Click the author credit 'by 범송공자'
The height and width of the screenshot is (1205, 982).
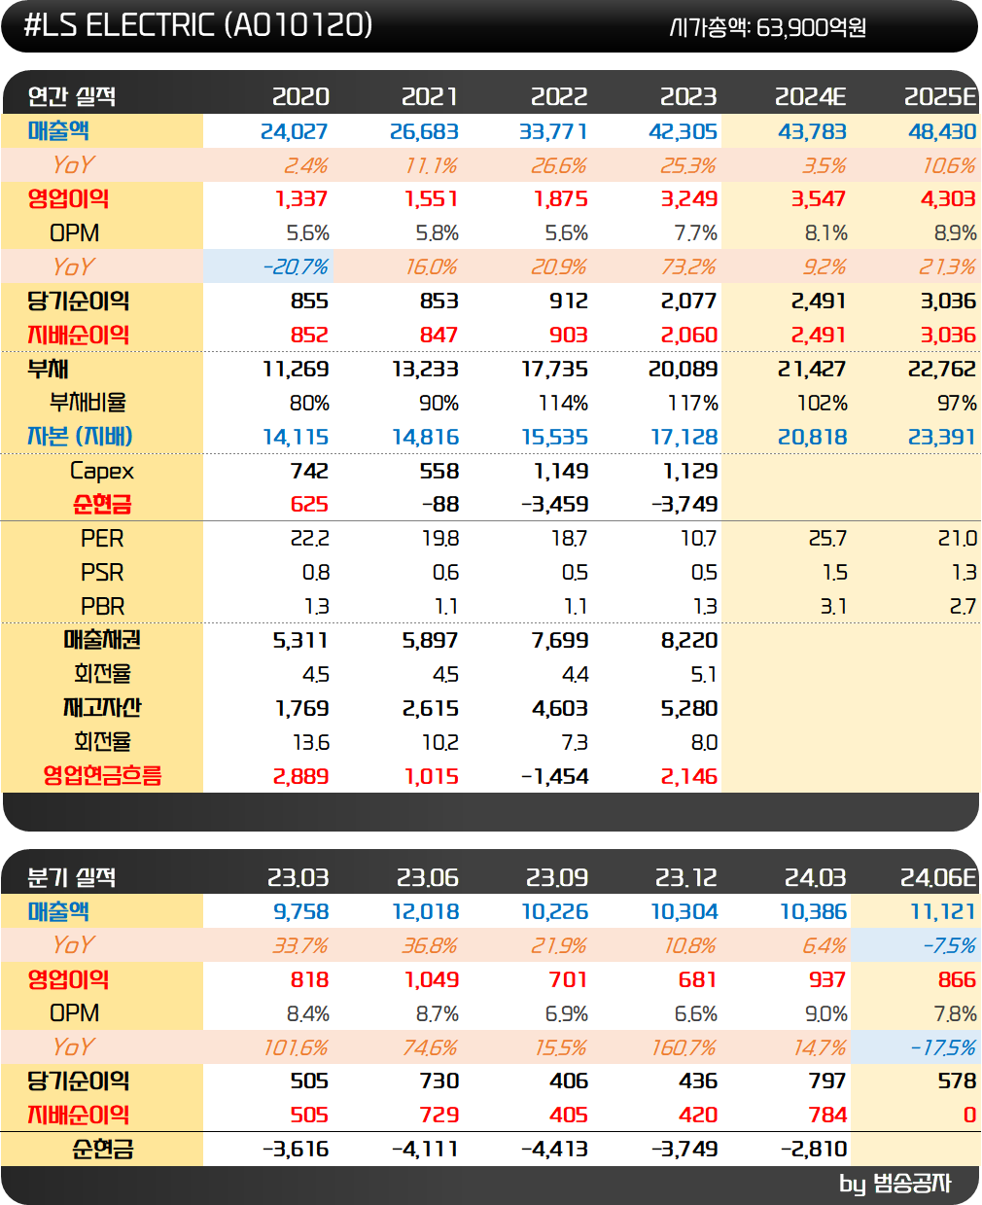pos(894,1184)
